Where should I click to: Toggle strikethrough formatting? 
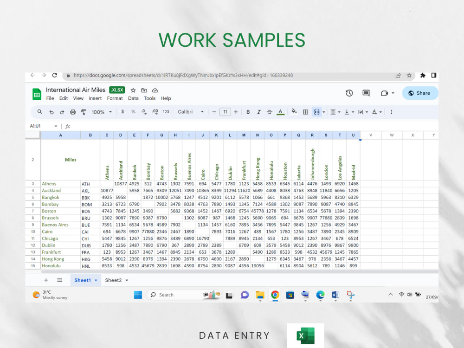(x=269, y=112)
